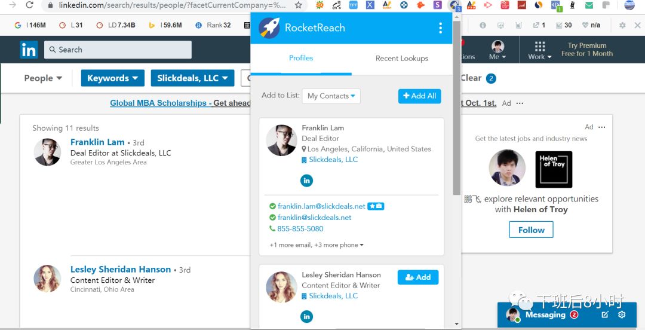
Task: Click the RocketReach extension icon in toolbar
Action: (454, 5)
